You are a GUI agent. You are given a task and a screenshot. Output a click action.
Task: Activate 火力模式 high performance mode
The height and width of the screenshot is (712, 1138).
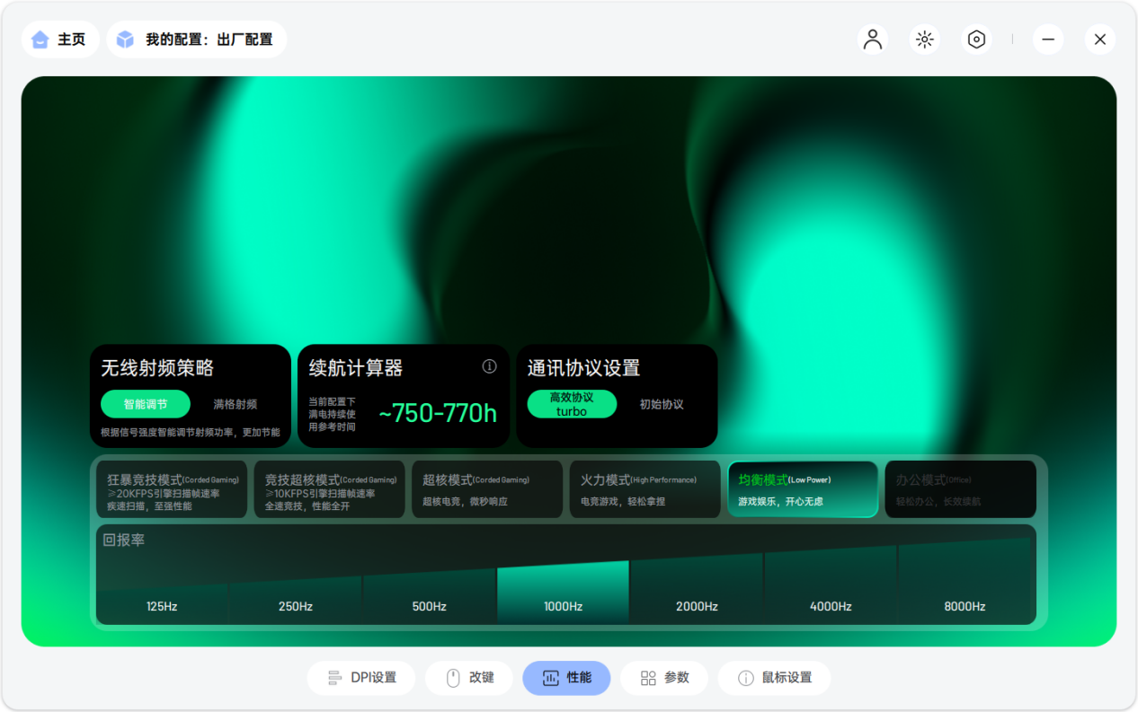645,489
